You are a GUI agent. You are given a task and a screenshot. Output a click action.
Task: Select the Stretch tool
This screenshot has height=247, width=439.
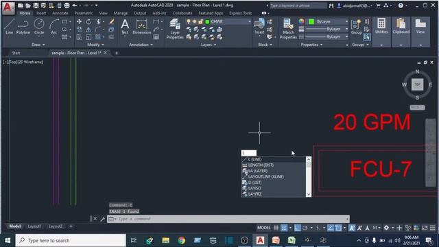(x=80, y=37)
